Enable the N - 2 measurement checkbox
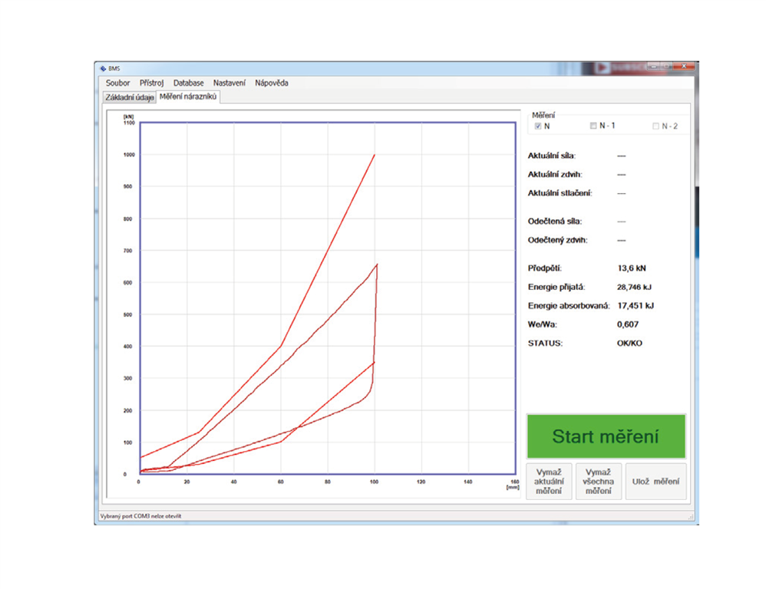 [x=655, y=127]
